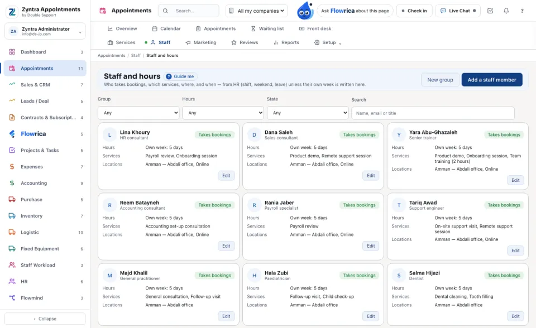
Task: Open the Waiting list tab
Action: [x=267, y=28]
